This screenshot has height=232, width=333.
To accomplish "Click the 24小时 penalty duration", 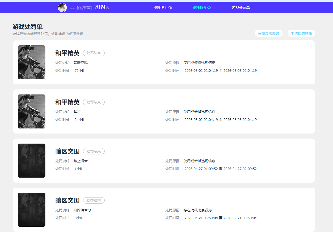I will click(x=80, y=120).
